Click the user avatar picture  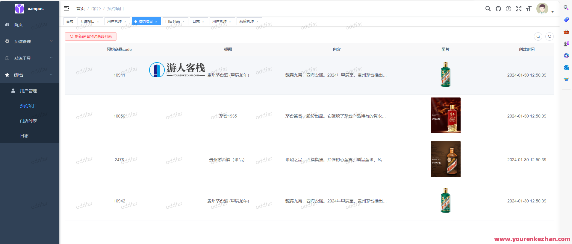542,8
